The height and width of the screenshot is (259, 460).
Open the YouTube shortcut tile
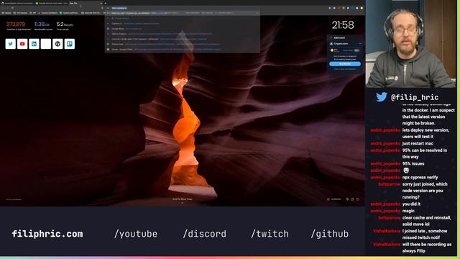[22, 44]
